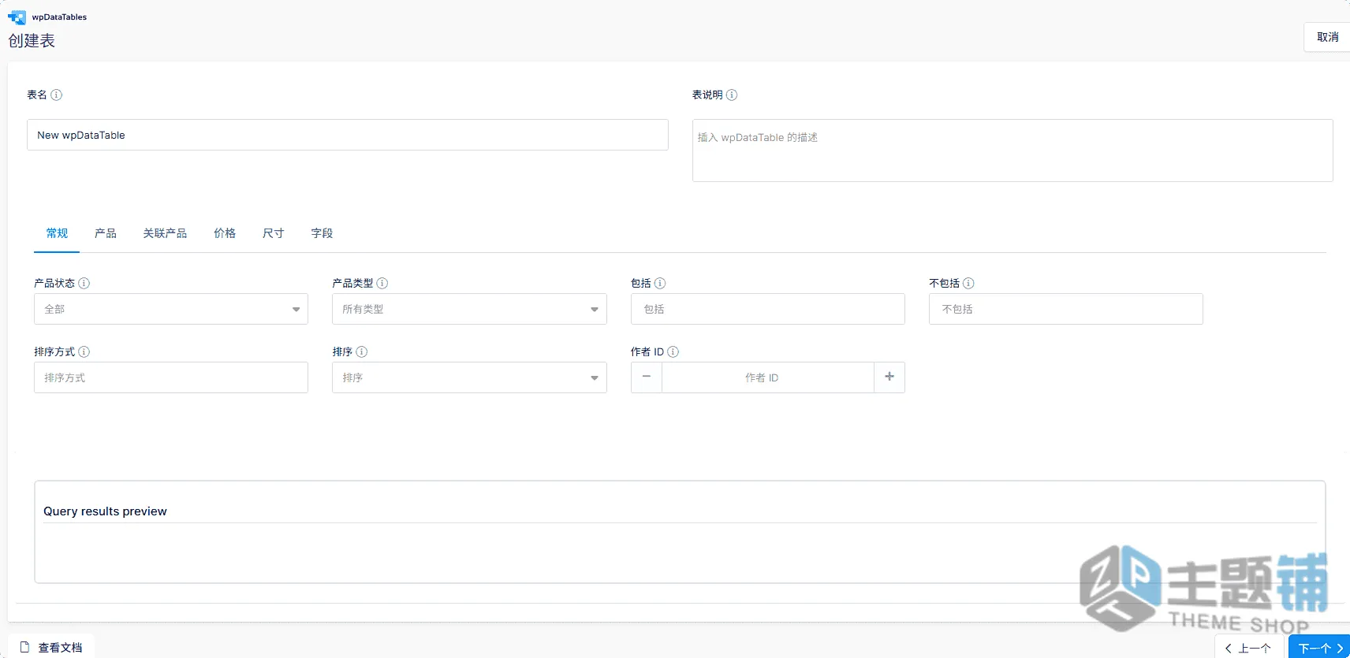Click the 不包括 input field
Screen dimensions: 1350x658
click(1066, 309)
